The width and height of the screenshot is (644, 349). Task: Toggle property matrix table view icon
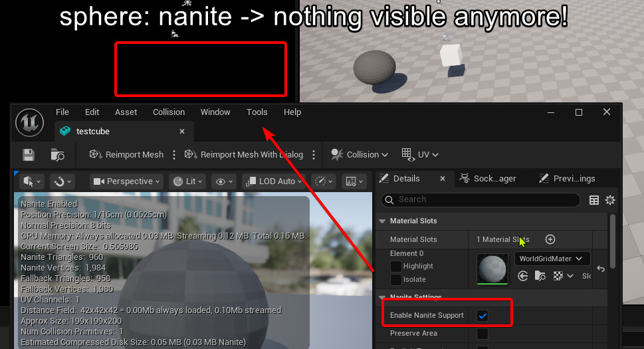pos(594,200)
